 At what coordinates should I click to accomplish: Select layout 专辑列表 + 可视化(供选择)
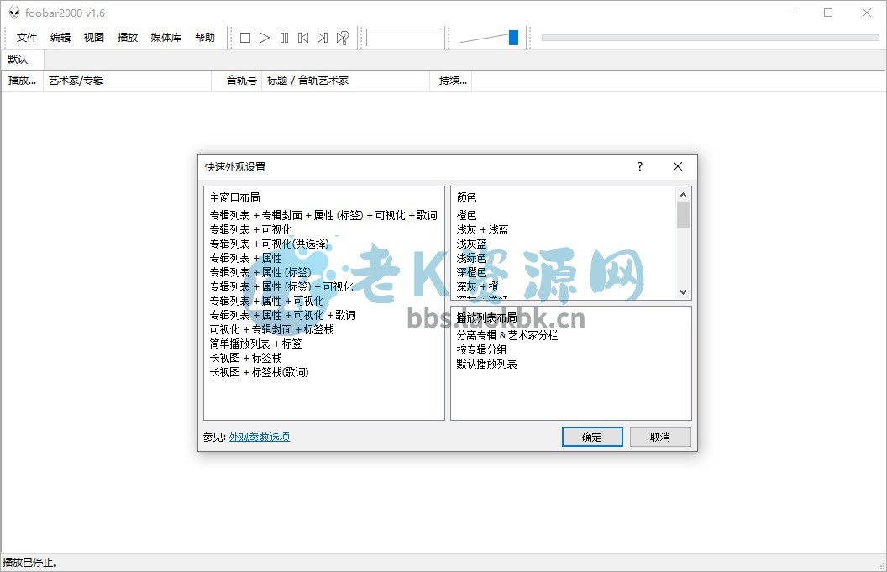270,244
